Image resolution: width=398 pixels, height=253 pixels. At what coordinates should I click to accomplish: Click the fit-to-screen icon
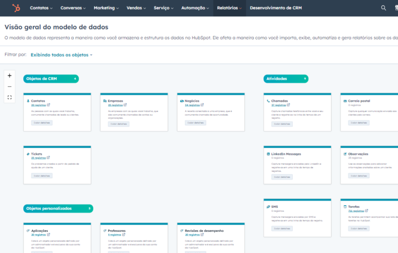click(10, 97)
